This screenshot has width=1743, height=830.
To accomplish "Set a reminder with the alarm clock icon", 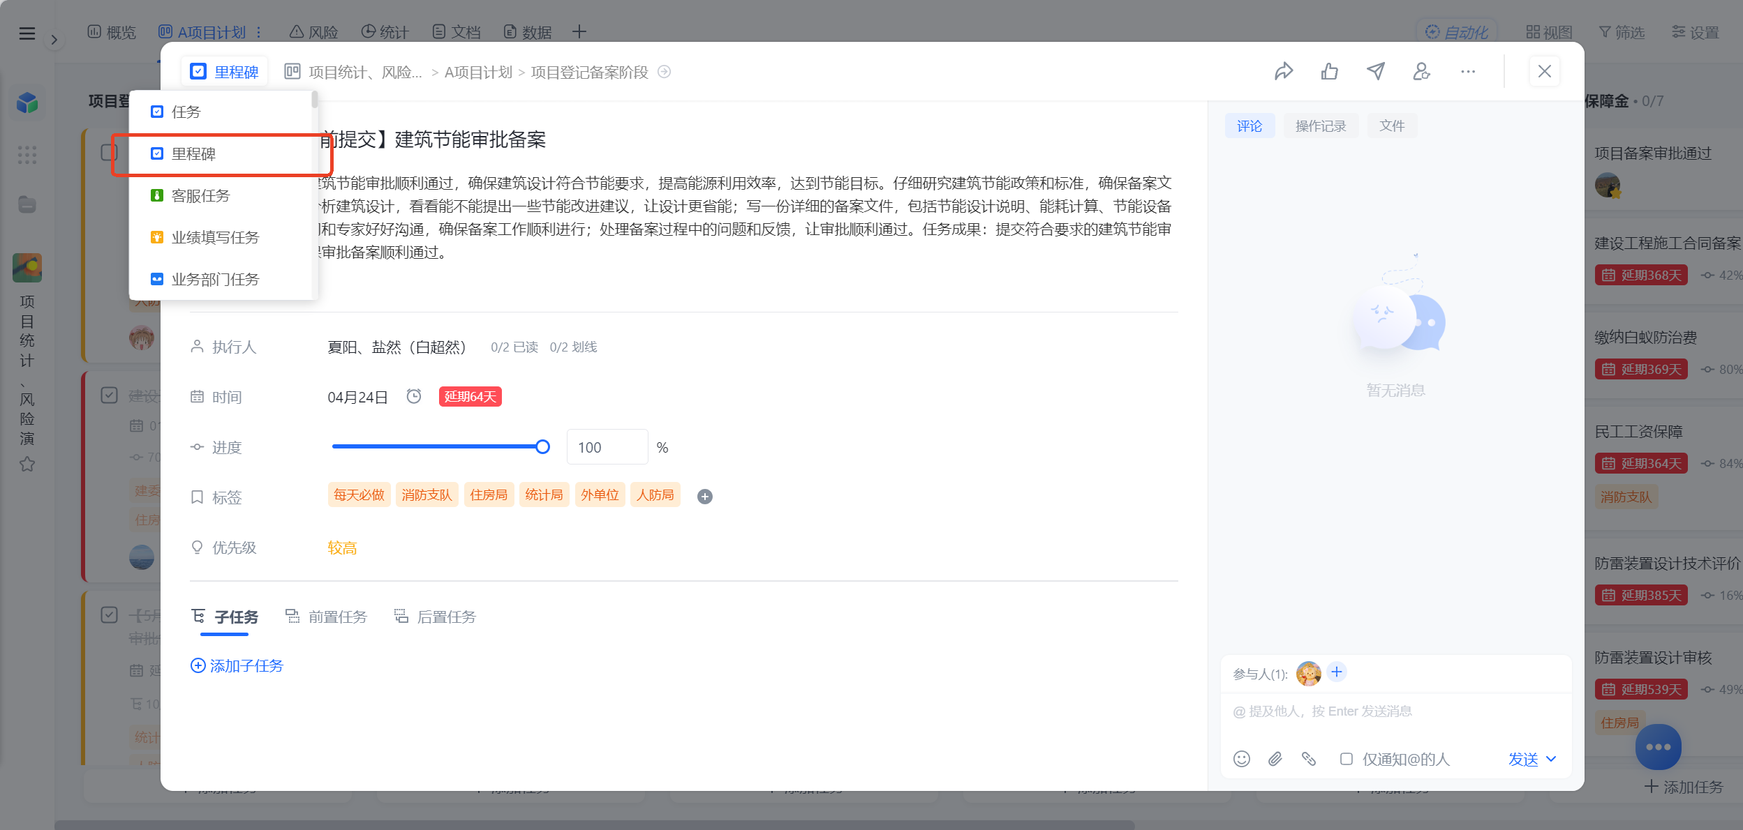I will click(x=414, y=396).
